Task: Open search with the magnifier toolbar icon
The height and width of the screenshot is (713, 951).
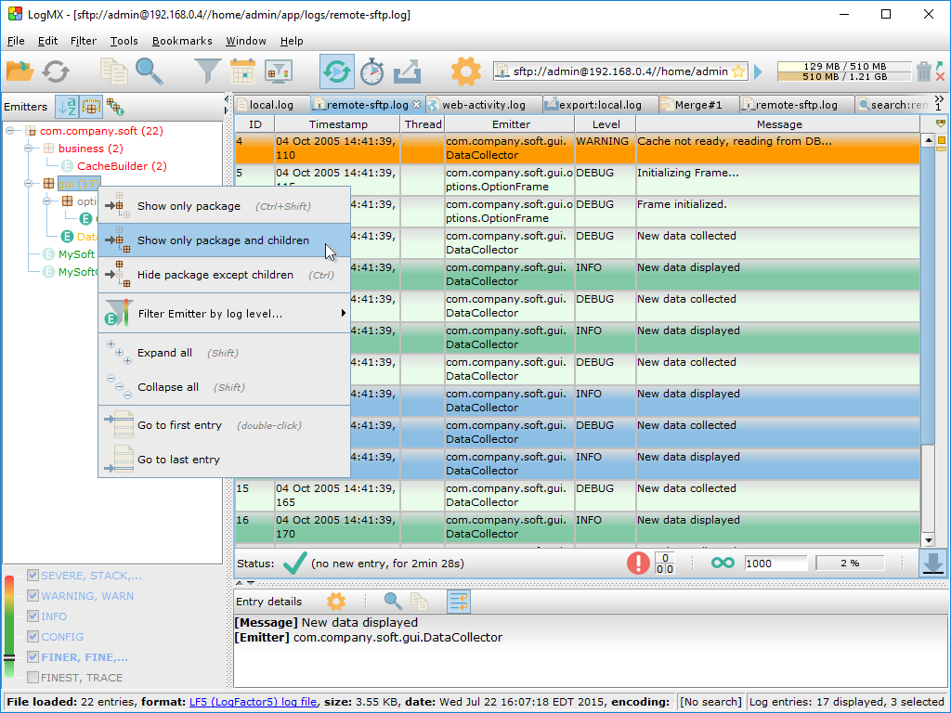Action: point(149,71)
